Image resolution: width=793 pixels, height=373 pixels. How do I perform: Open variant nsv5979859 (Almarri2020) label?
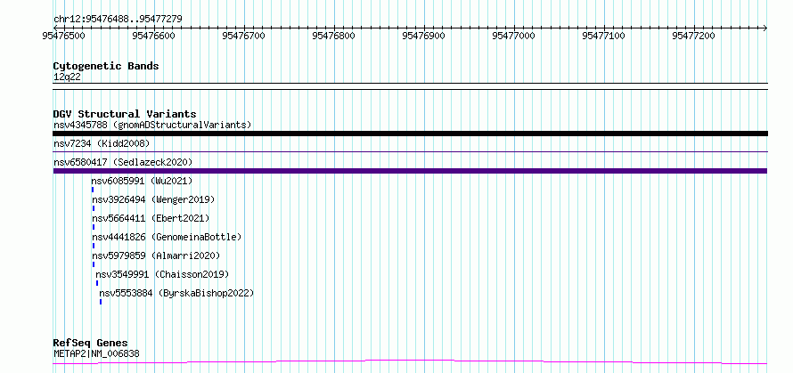pos(156,255)
